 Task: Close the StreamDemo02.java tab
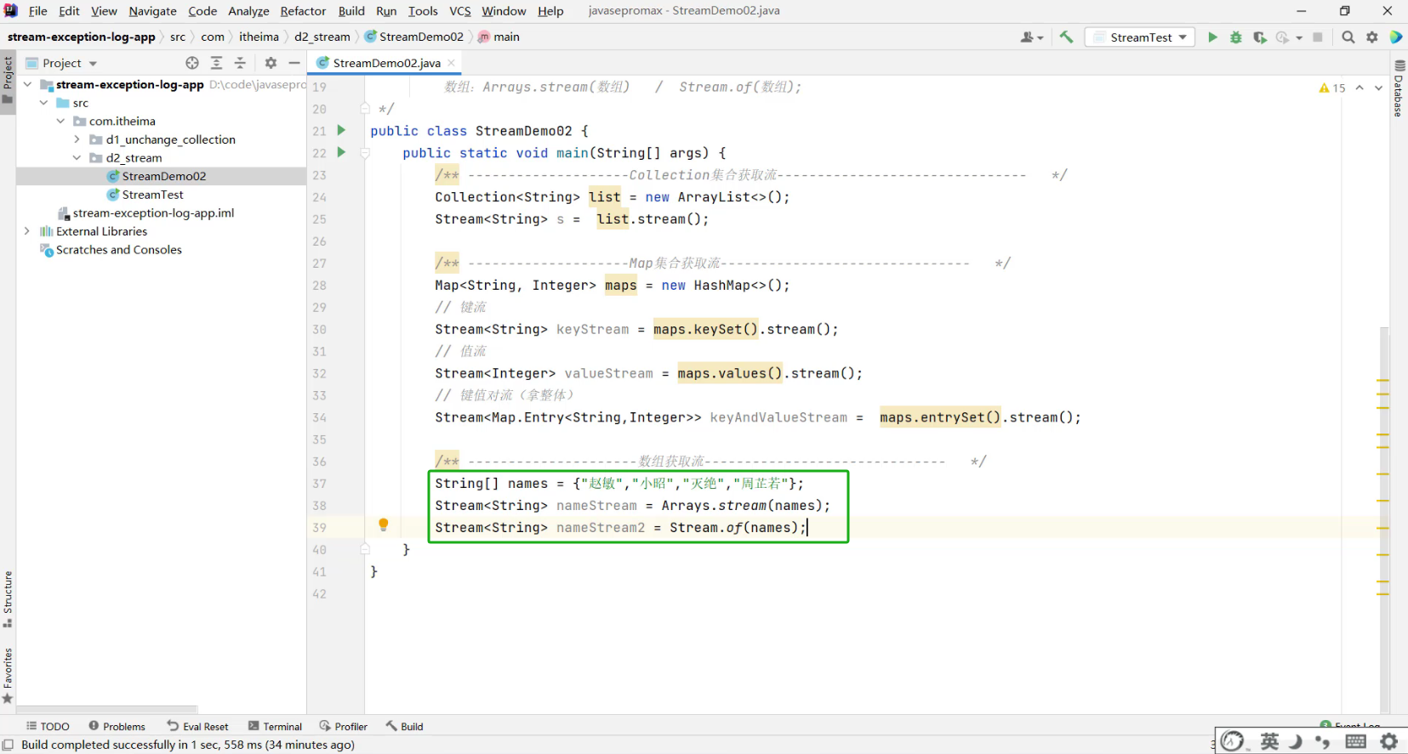tap(452, 63)
